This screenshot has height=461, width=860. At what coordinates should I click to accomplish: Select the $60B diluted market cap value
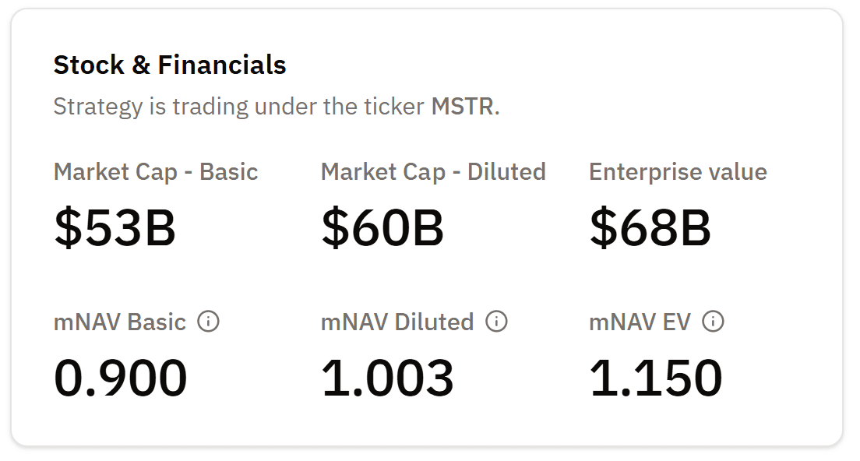click(382, 229)
